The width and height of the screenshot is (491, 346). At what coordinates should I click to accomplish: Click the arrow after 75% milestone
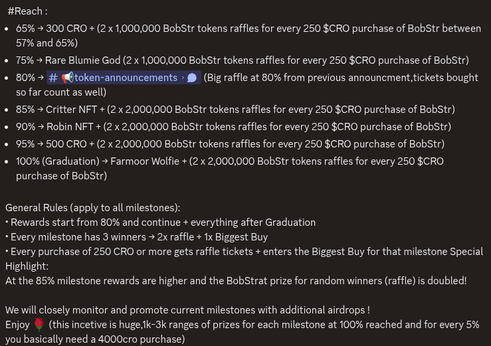point(39,60)
